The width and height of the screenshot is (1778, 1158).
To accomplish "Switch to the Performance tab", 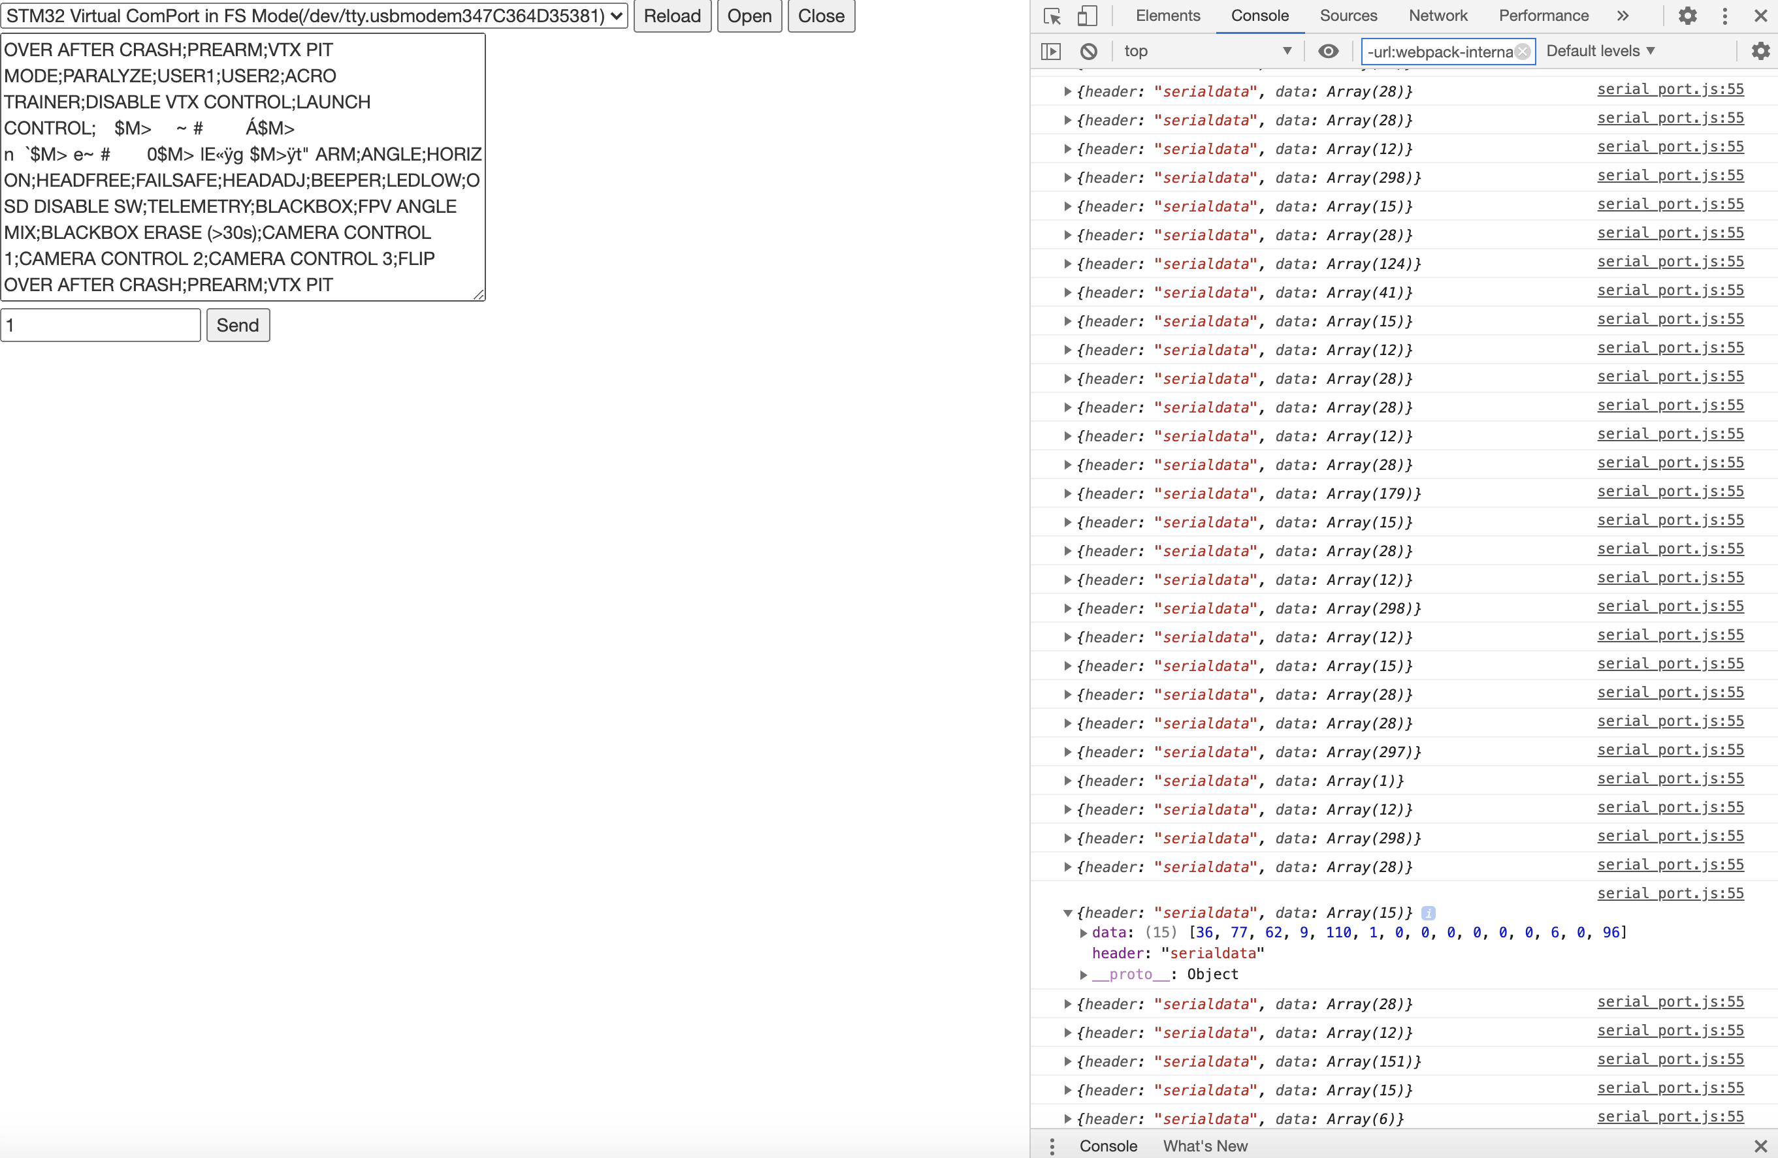I will [1544, 16].
